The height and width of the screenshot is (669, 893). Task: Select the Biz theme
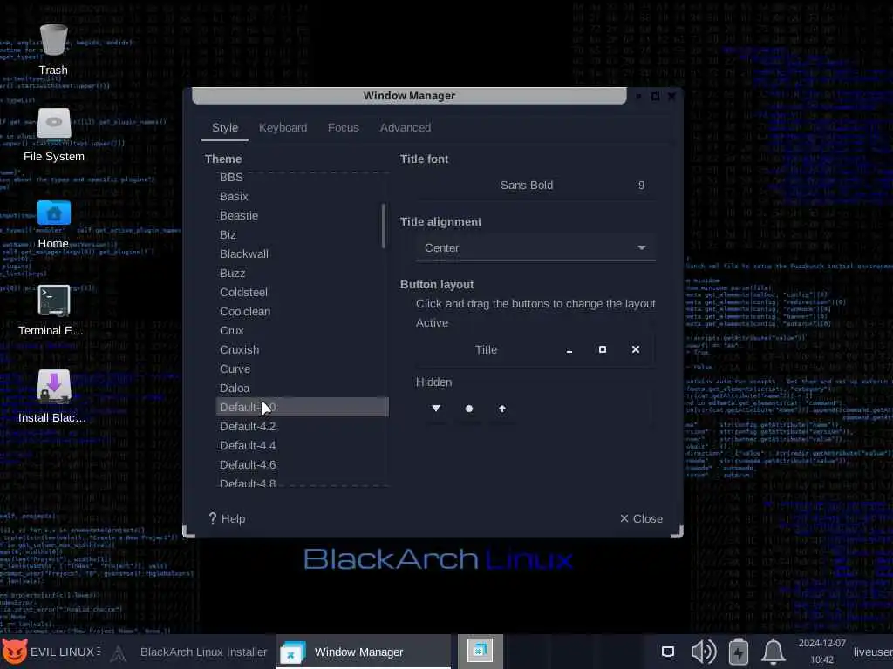pyautogui.click(x=302, y=235)
